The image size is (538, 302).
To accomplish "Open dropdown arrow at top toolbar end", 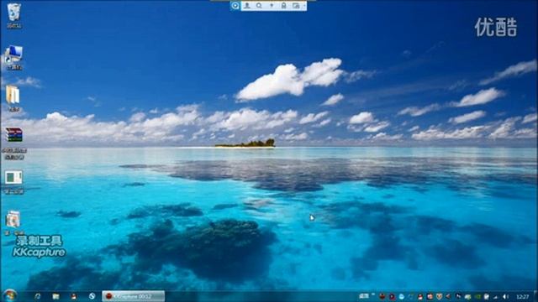I will tap(304, 6).
